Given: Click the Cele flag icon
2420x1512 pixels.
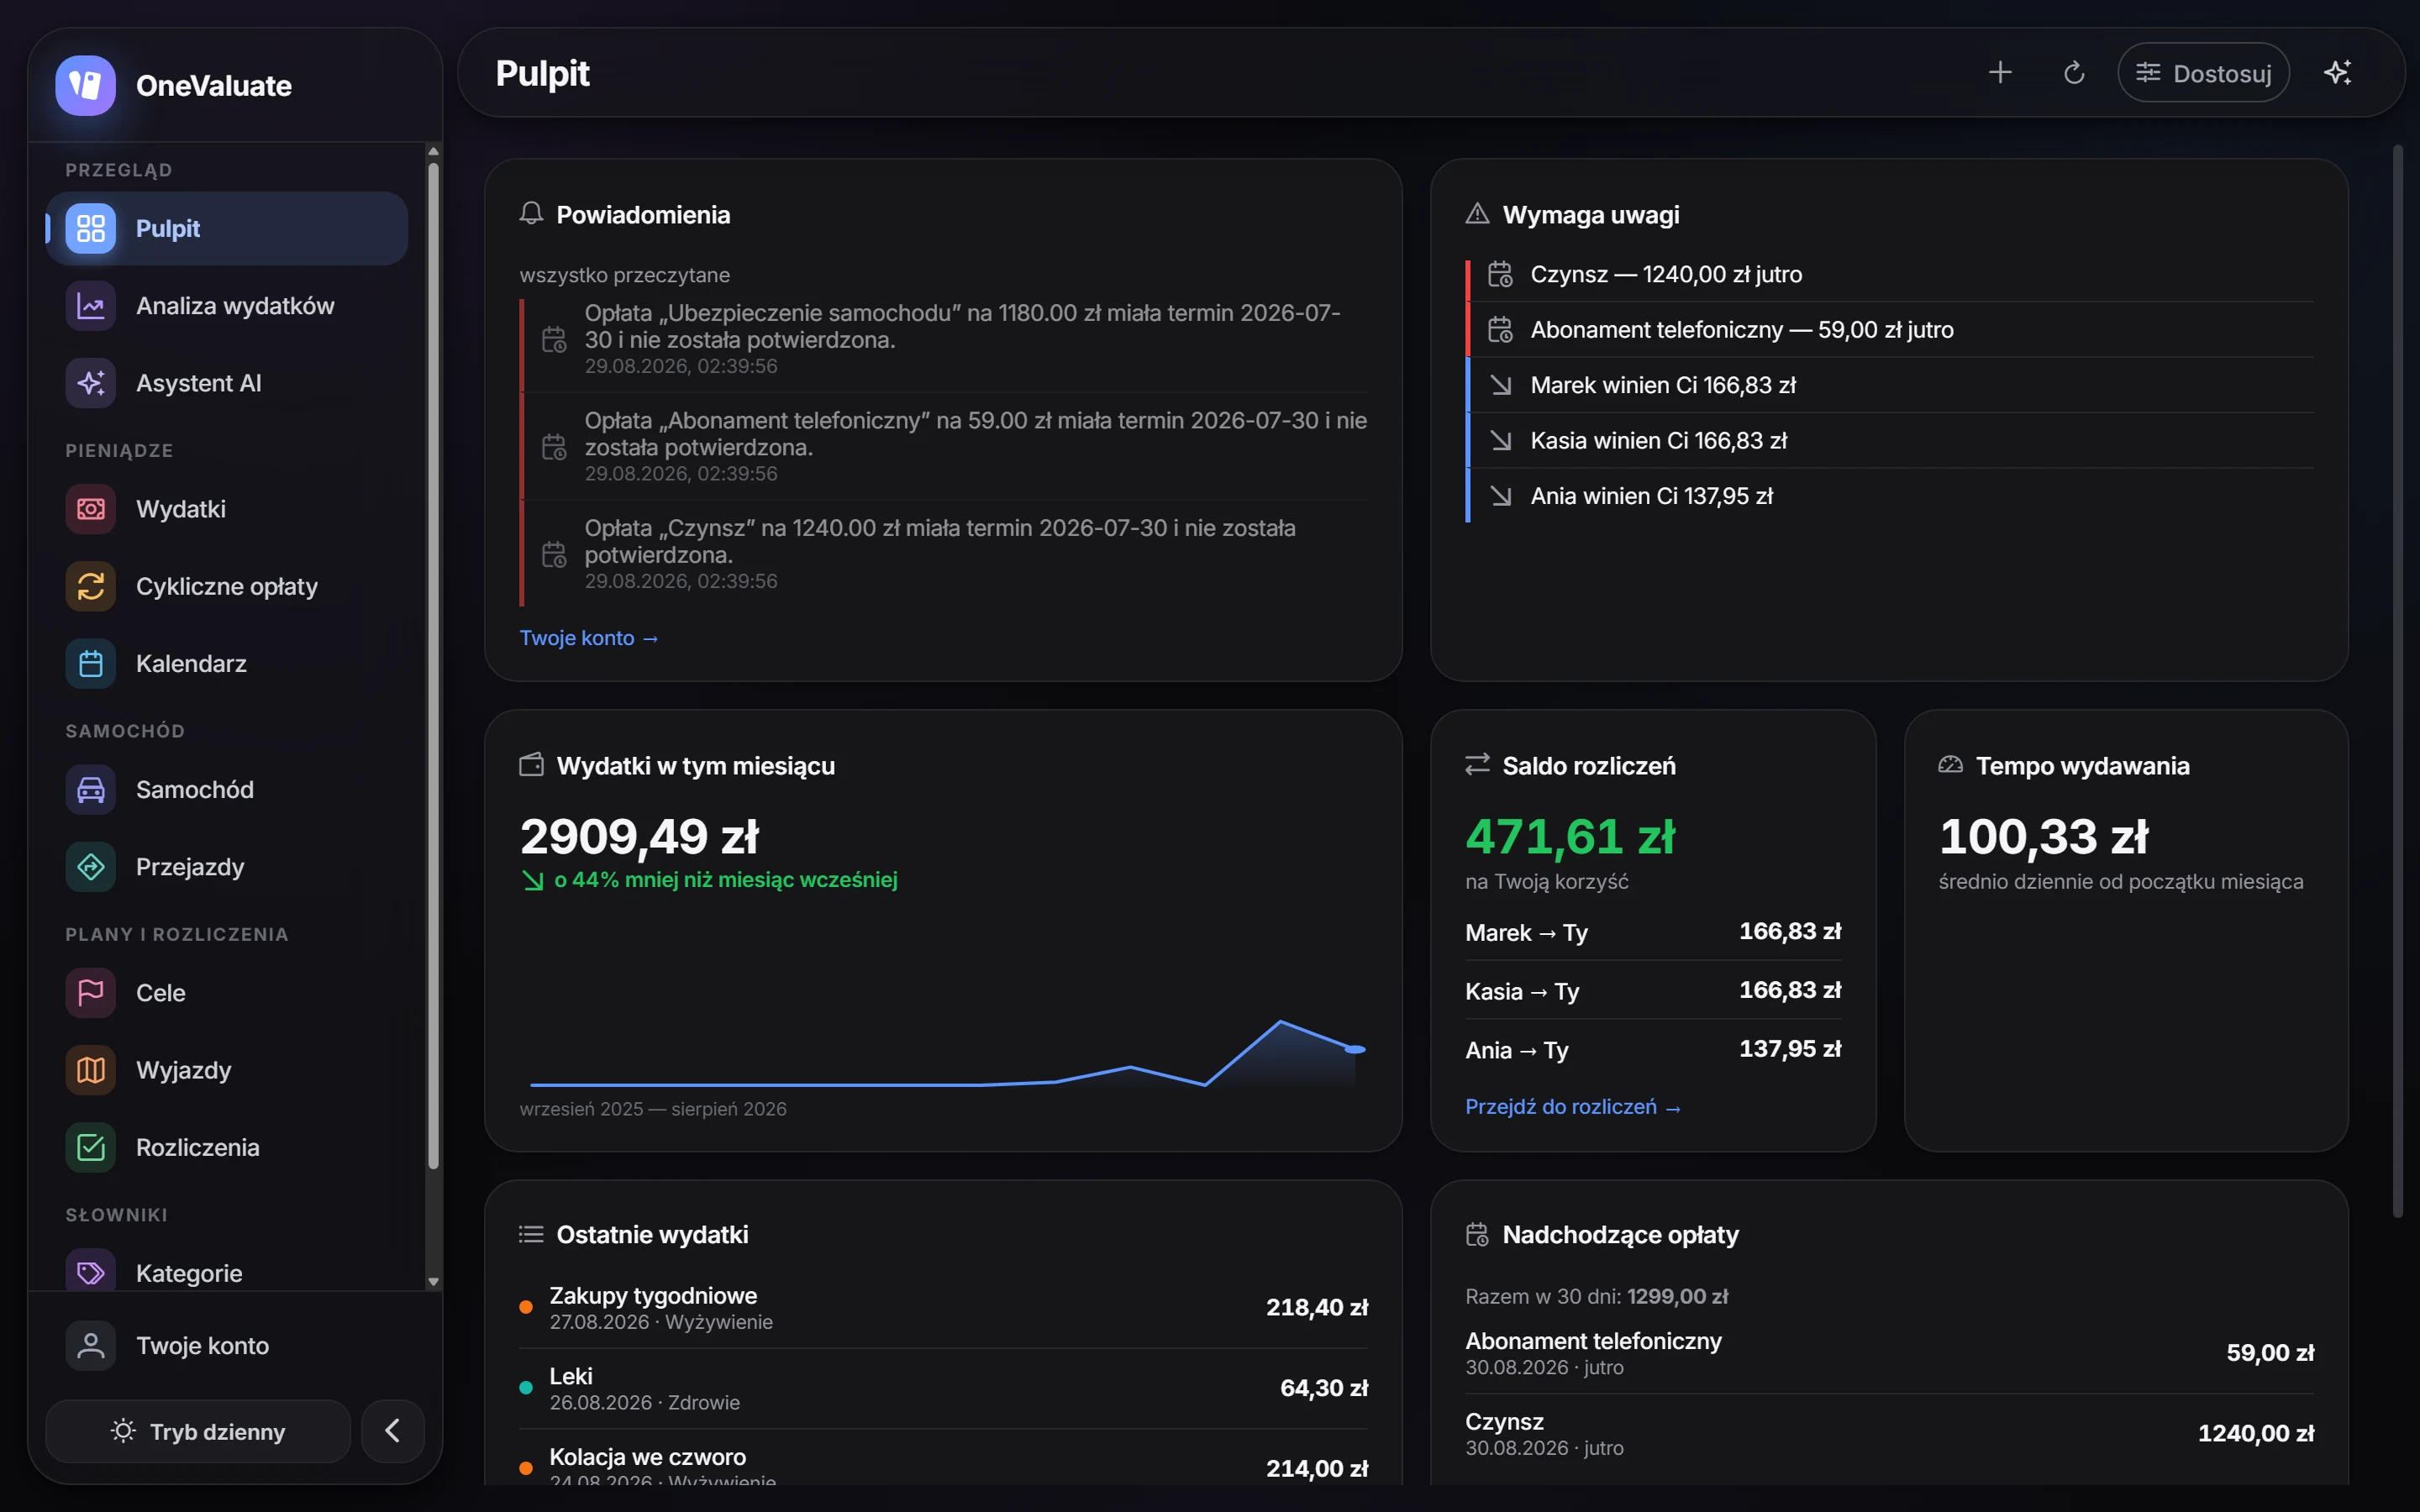Looking at the screenshot, I should point(91,993).
